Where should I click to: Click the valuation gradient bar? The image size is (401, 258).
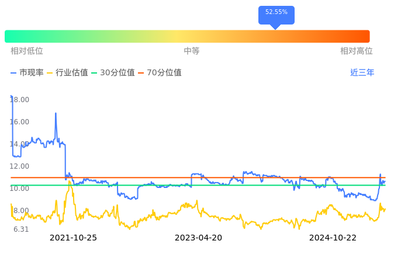coord(187,36)
